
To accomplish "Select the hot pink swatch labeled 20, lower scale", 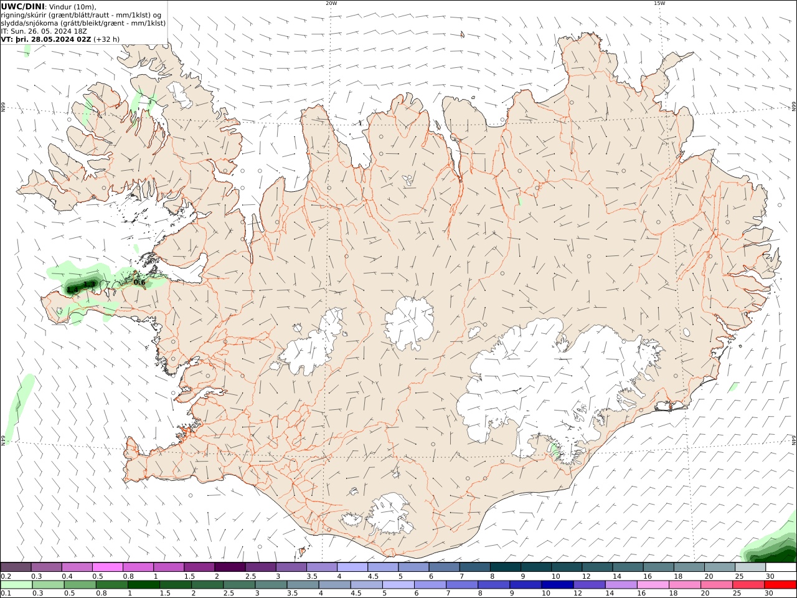I will (x=716, y=585).
